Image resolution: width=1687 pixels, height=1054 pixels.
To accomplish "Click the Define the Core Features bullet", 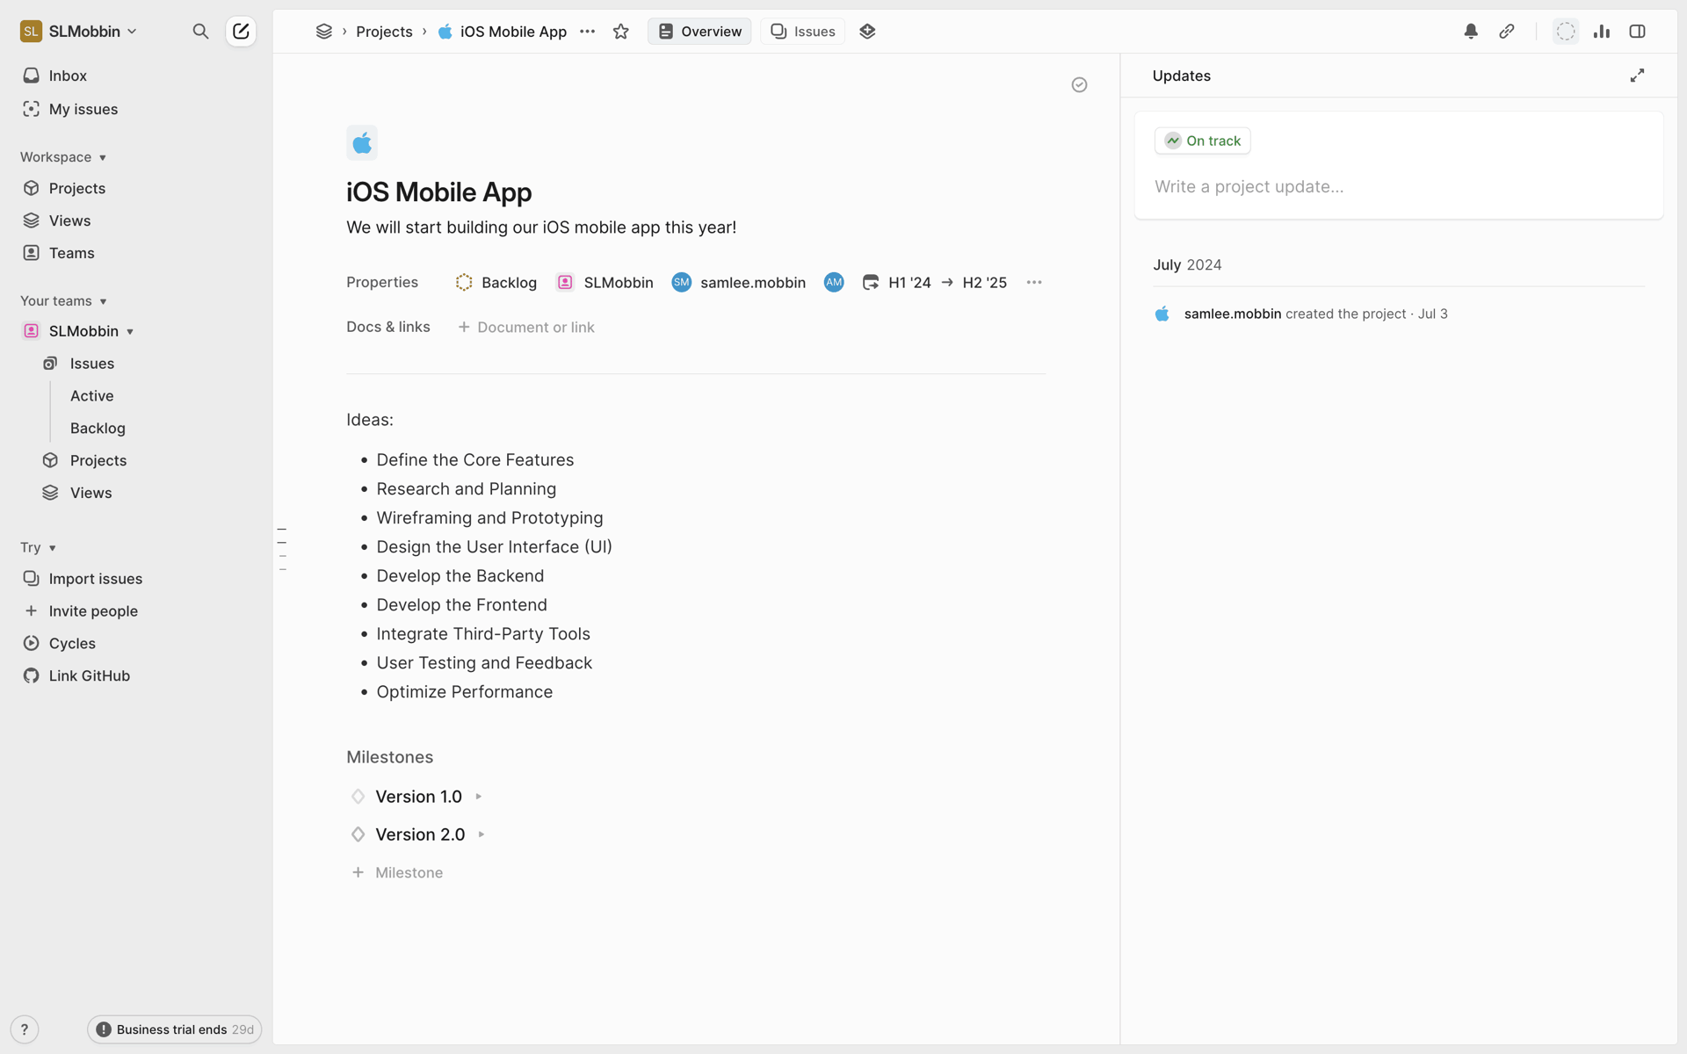I will click(x=474, y=460).
